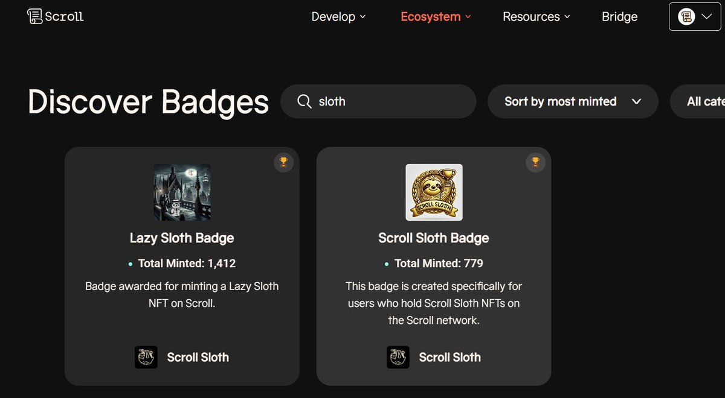Viewport: 725px width, 398px height.
Task: Click the magnifying glass search icon
Action: 304,101
